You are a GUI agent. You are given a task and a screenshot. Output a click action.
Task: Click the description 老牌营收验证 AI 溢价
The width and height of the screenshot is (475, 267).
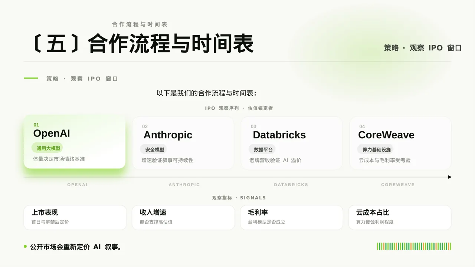(275, 160)
